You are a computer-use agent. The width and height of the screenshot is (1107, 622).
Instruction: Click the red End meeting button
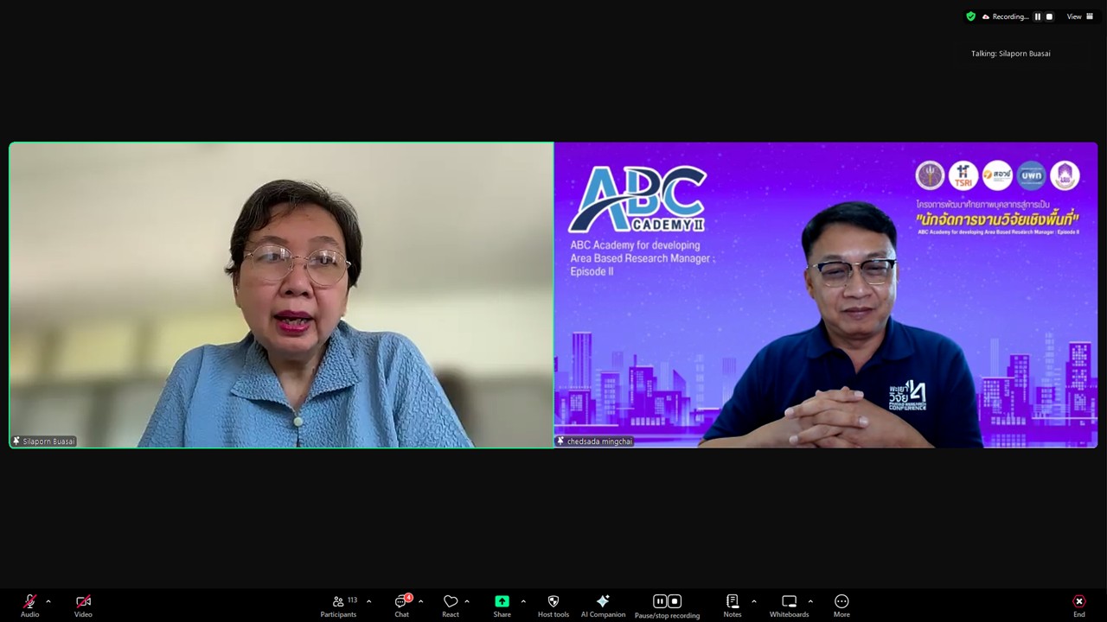tap(1079, 606)
